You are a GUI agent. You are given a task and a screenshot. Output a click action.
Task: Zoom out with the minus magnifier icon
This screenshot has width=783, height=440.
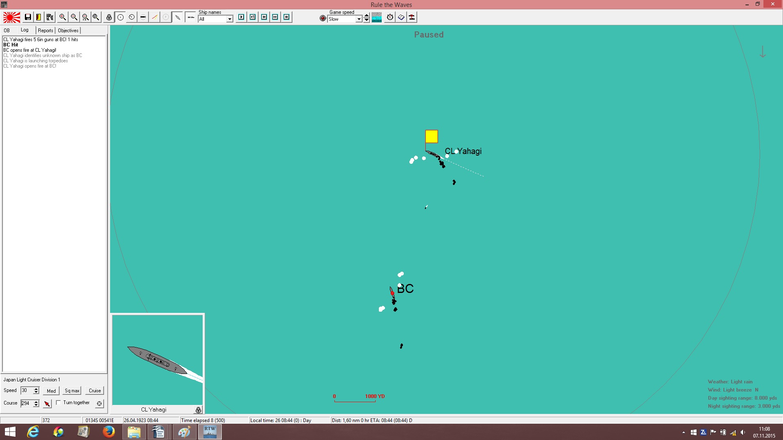pyautogui.click(x=74, y=17)
